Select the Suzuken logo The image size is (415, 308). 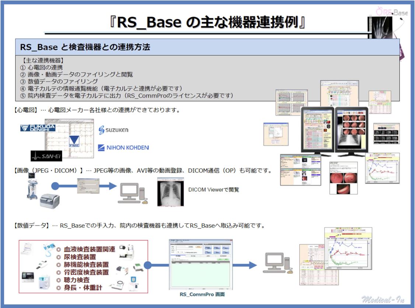click(114, 130)
